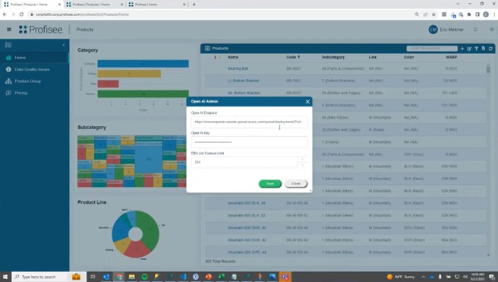Open notifications bell icon
The height and width of the screenshot is (282, 498).
click(475, 30)
